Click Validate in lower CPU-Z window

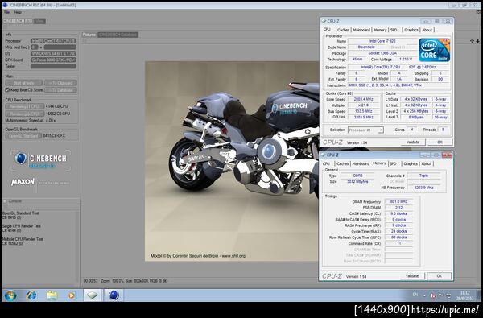(412, 276)
